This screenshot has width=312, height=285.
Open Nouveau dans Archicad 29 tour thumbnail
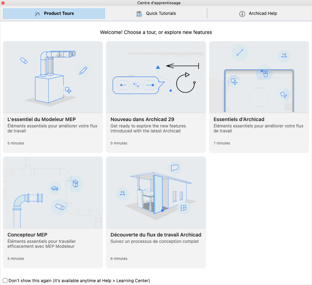point(156,77)
